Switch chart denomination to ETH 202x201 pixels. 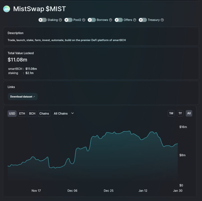tap(22, 113)
